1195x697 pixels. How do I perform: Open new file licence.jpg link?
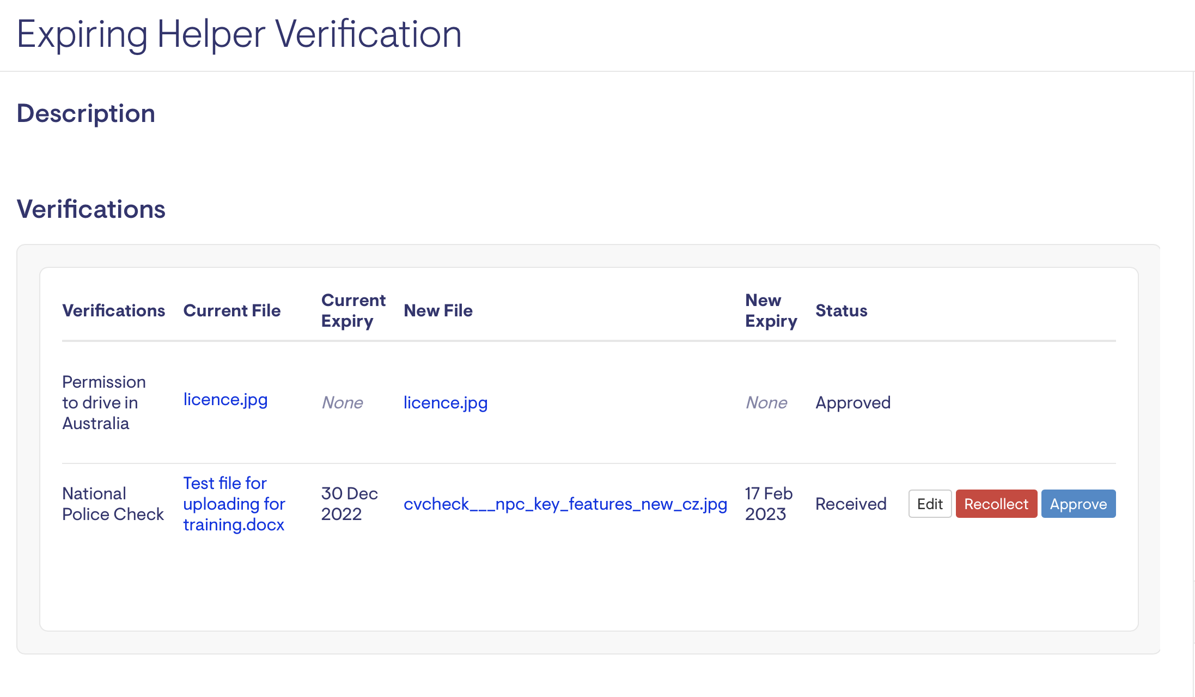coord(445,402)
